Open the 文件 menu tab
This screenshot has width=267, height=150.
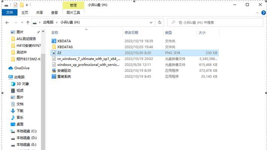(9, 12)
